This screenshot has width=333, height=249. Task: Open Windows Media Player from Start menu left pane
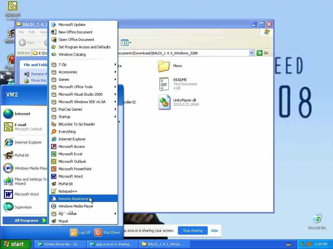(x=25, y=168)
